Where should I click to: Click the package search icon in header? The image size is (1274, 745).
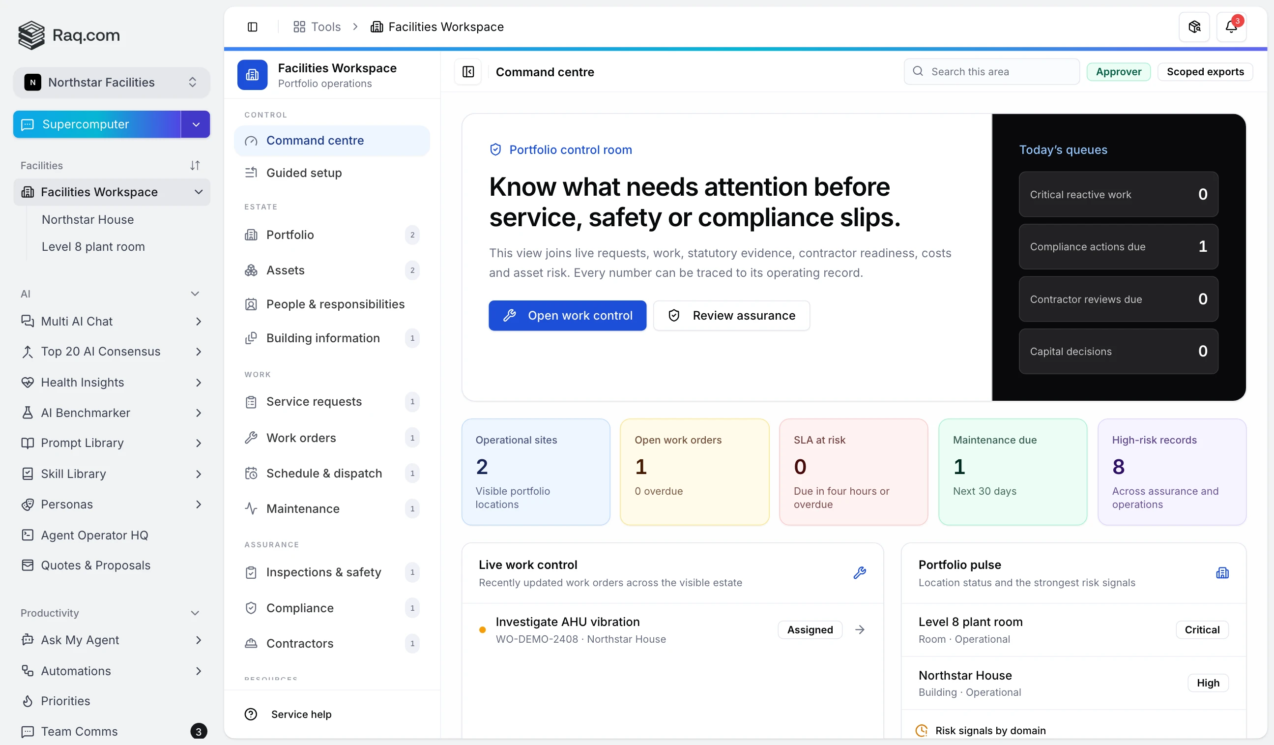(1194, 27)
